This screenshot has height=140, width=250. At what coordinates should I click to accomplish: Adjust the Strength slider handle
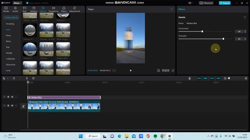coord(223,39)
